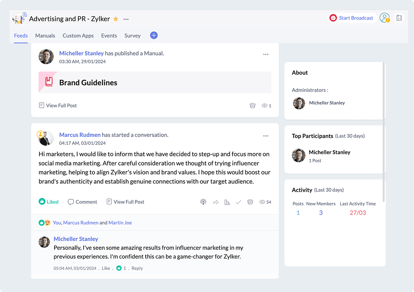Mark conversation with the checkmark icon

pos(238,202)
